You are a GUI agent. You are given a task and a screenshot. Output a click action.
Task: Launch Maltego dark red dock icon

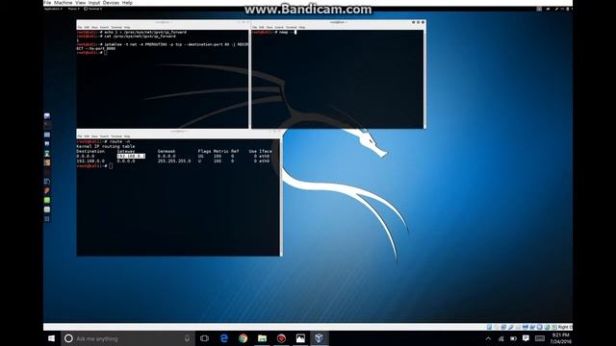pyautogui.click(x=47, y=172)
